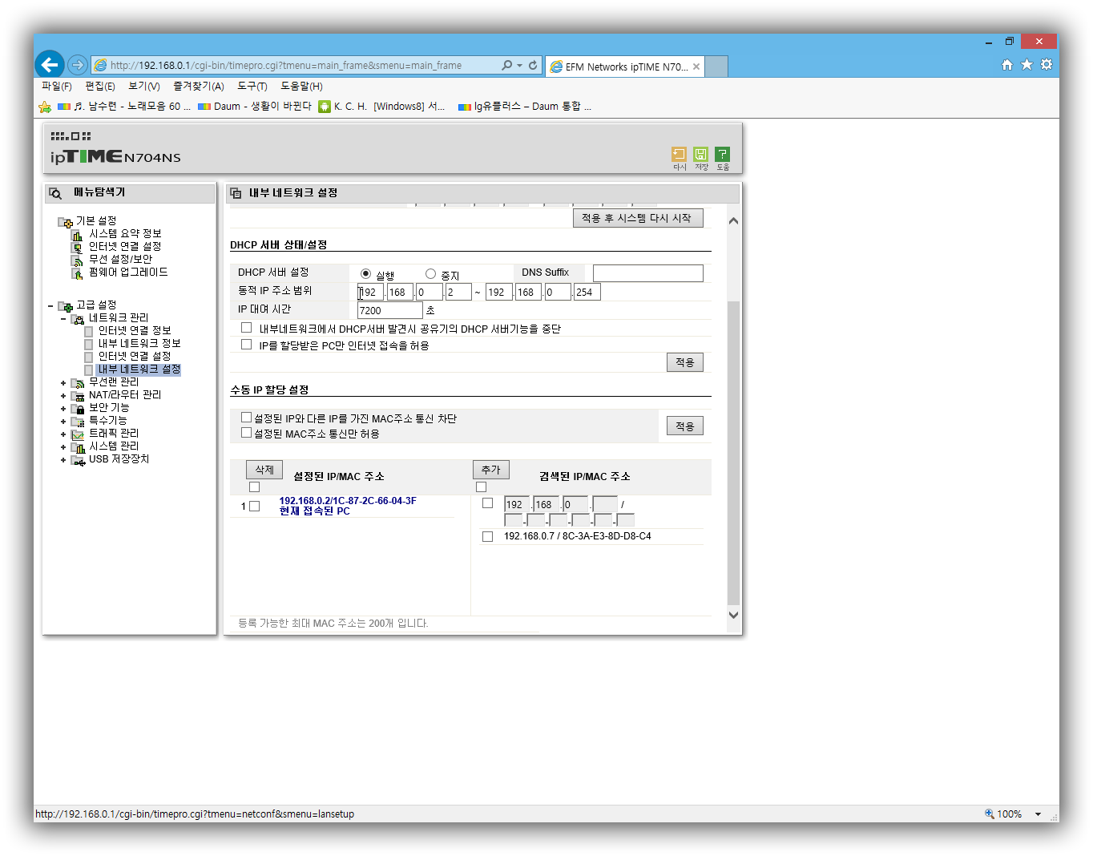Click 적용 button in DHCP 서버 section
The width and height of the screenshot is (1093, 856).
point(685,362)
